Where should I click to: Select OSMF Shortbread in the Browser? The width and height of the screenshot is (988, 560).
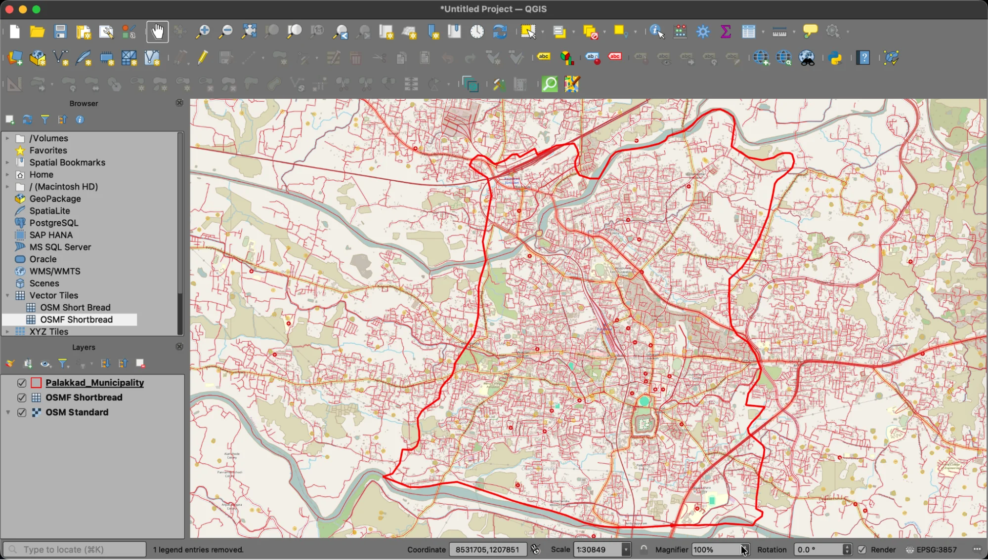tap(77, 319)
